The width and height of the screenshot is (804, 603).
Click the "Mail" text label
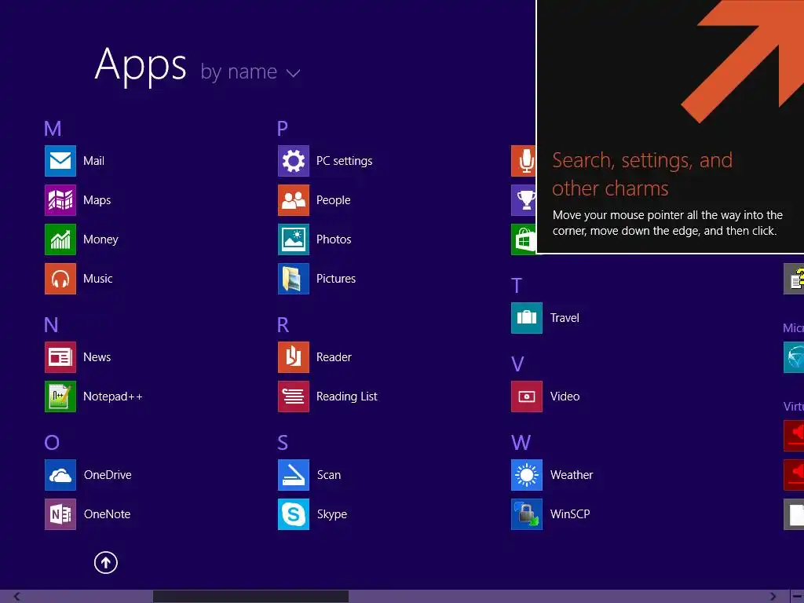(94, 161)
